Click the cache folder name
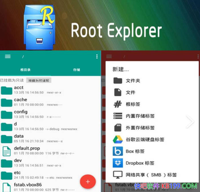The width and height of the screenshot is (200, 192). [x=21, y=100]
